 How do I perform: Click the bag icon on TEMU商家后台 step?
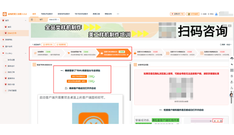click(102, 53)
